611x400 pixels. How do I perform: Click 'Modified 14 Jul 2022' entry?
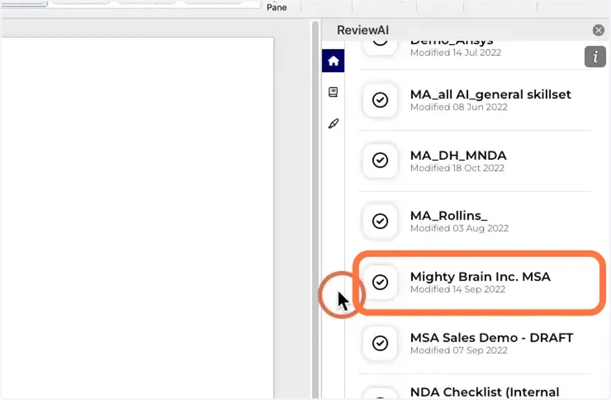pyautogui.click(x=456, y=52)
